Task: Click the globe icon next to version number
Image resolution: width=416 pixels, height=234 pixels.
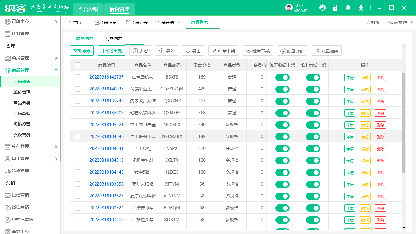Action: (x=323, y=8)
